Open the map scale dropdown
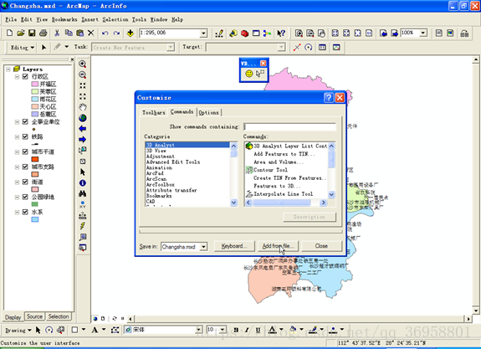481x349 pixels. [203, 33]
